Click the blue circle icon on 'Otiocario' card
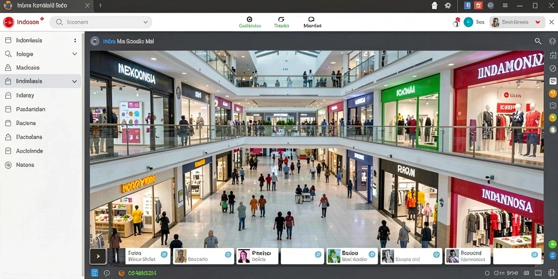This screenshot has width=558, height=279. pyautogui.click(x=228, y=254)
